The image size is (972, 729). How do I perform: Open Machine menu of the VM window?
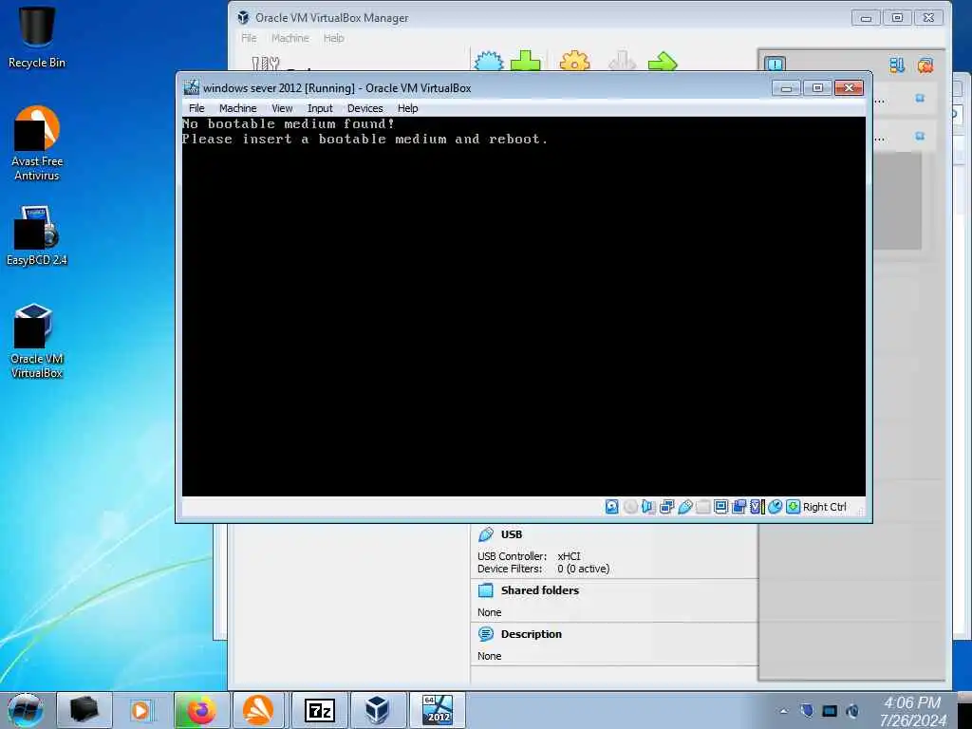pos(237,108)
